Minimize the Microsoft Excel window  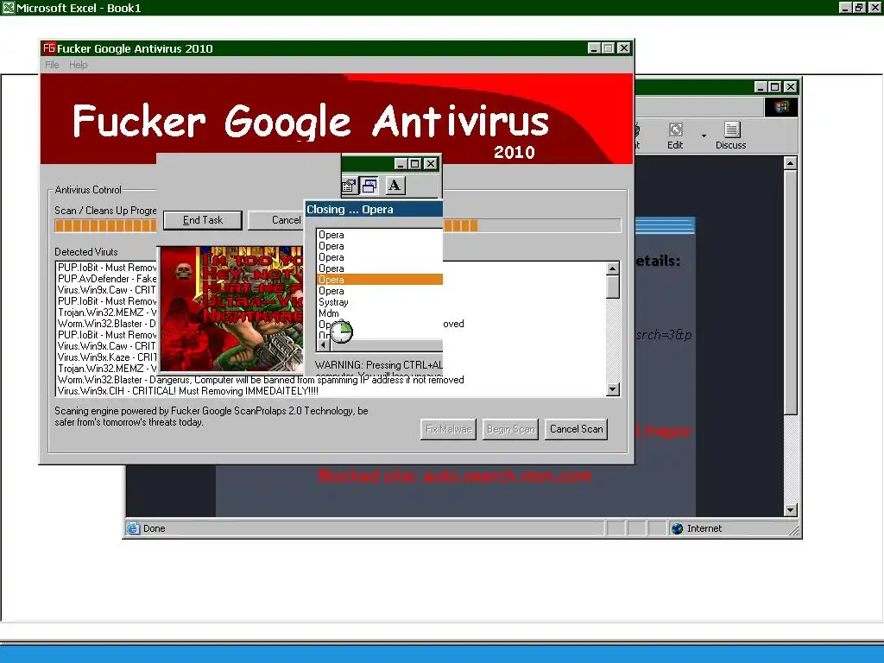click(x=844, y=7)
